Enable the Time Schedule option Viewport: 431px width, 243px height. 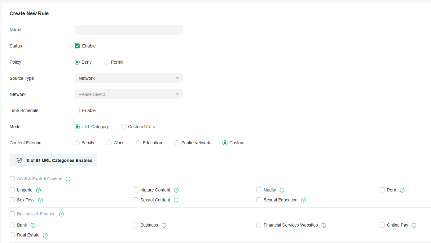click(x=77, y=110)
